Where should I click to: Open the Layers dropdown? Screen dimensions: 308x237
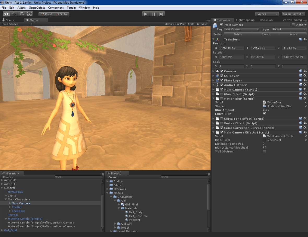[x=267, y=14]
